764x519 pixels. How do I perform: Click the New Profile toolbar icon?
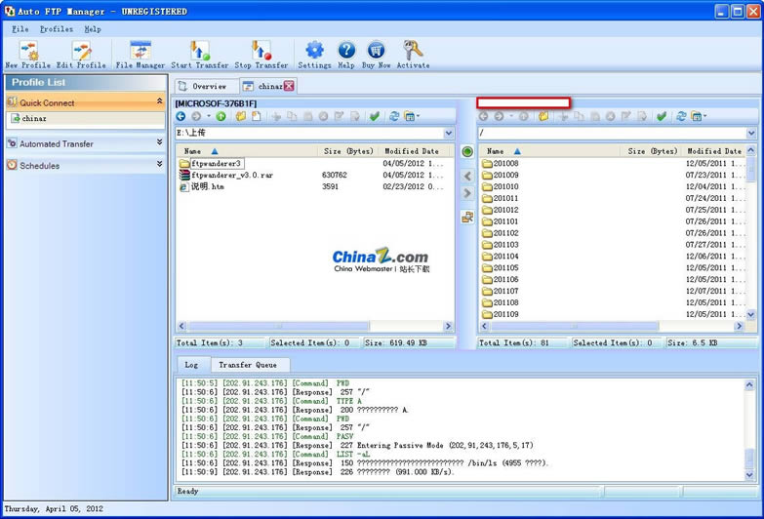tap(27, 51)
